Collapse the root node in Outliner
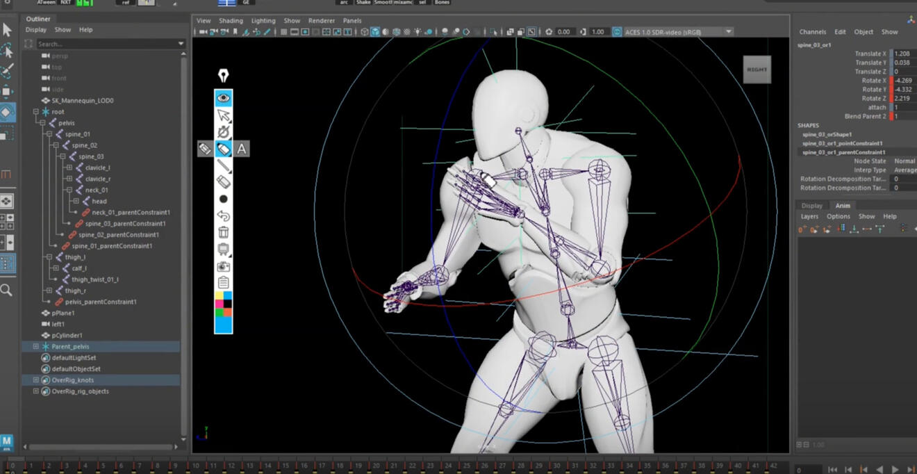This screenshot has width=917, height=474. tap(36, 112)
